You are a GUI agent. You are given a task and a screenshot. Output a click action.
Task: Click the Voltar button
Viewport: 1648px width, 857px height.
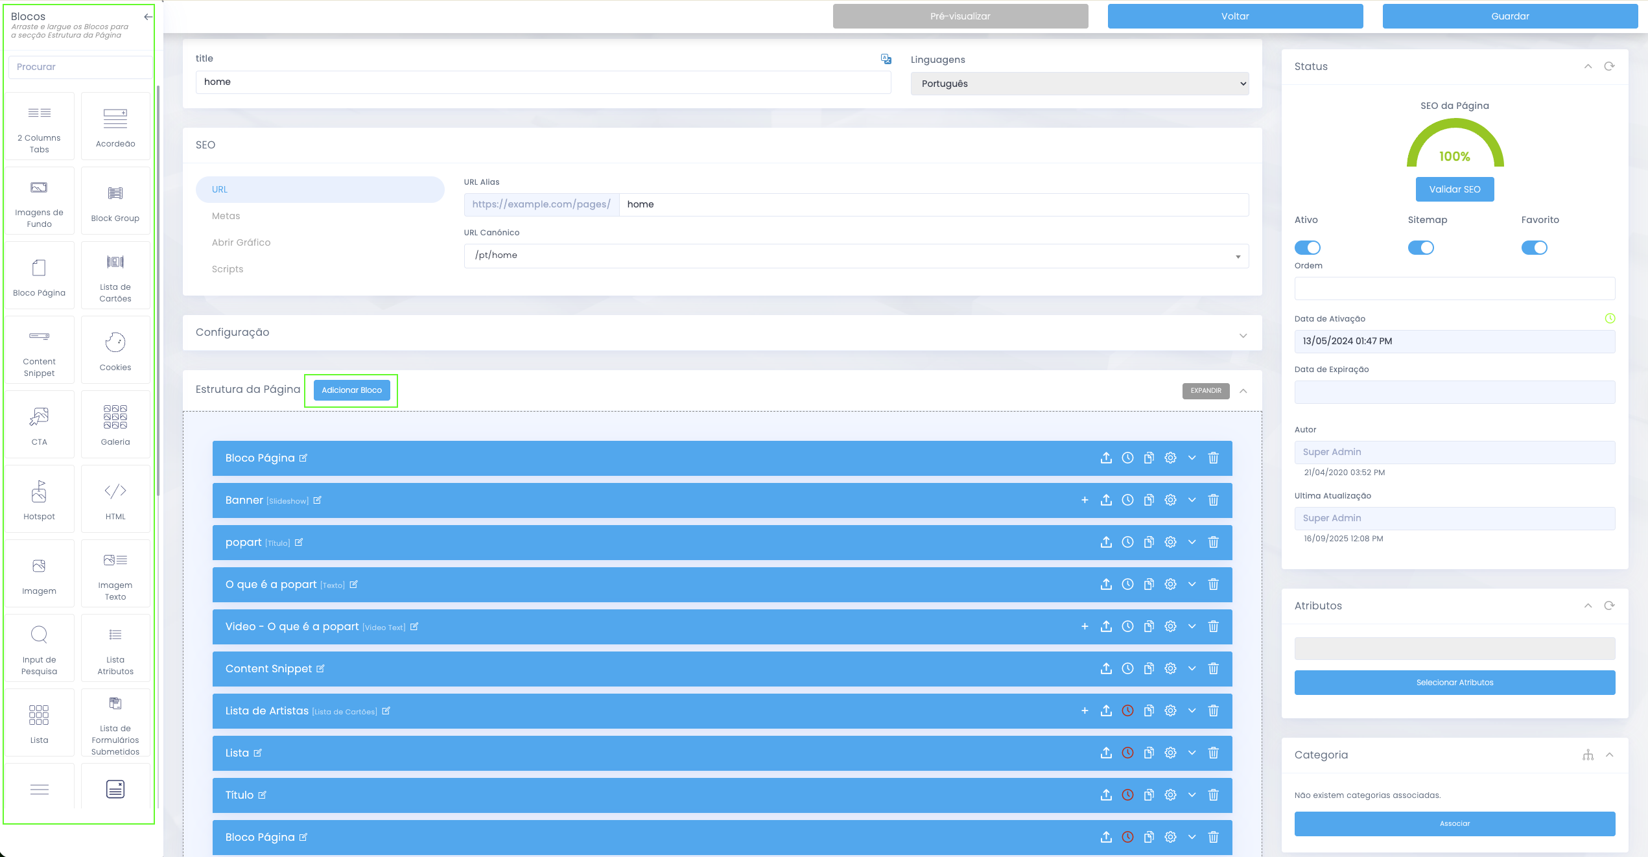[x=1236, y=16]
